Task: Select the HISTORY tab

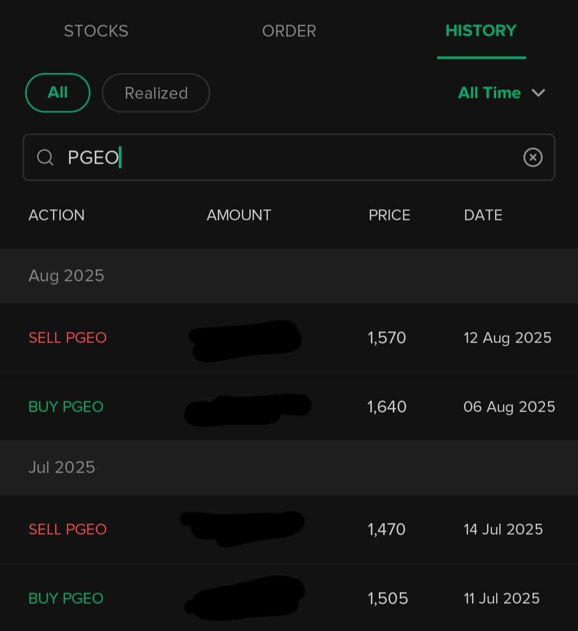Action: click(x=481, y=31)
